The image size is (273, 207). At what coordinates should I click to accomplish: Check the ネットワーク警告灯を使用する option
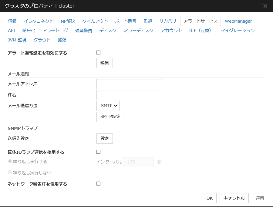point(98,183)
